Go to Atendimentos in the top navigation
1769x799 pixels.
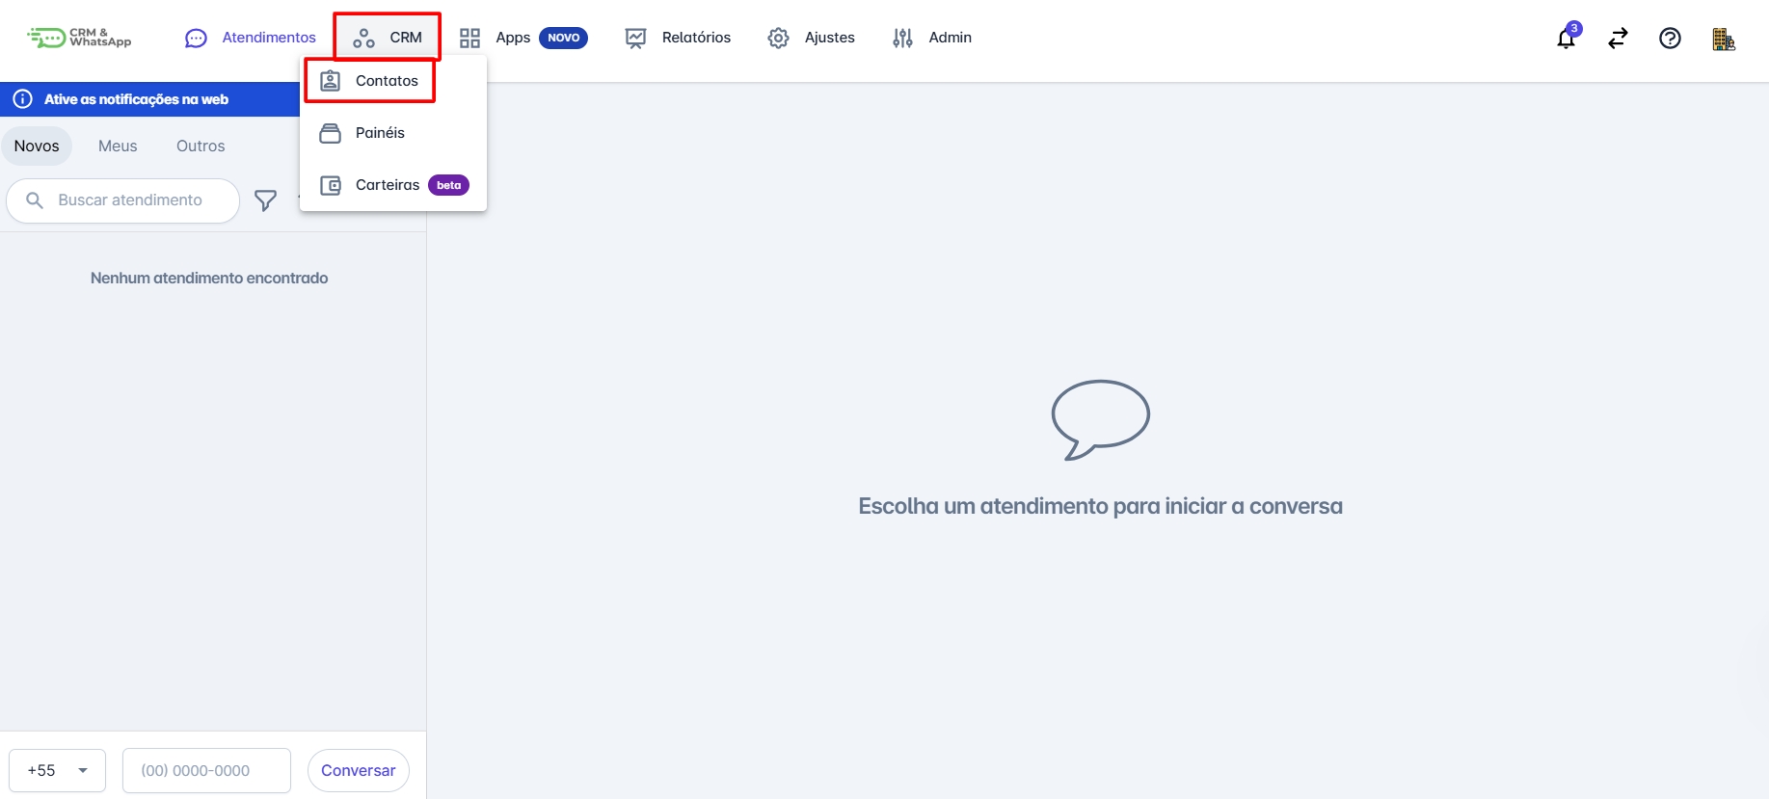251,38
